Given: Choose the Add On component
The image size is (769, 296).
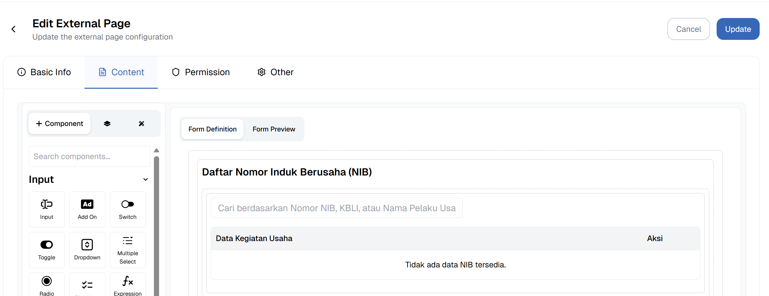Looking at the screenshot, I should pyautogui.click(x=87, y=209).
